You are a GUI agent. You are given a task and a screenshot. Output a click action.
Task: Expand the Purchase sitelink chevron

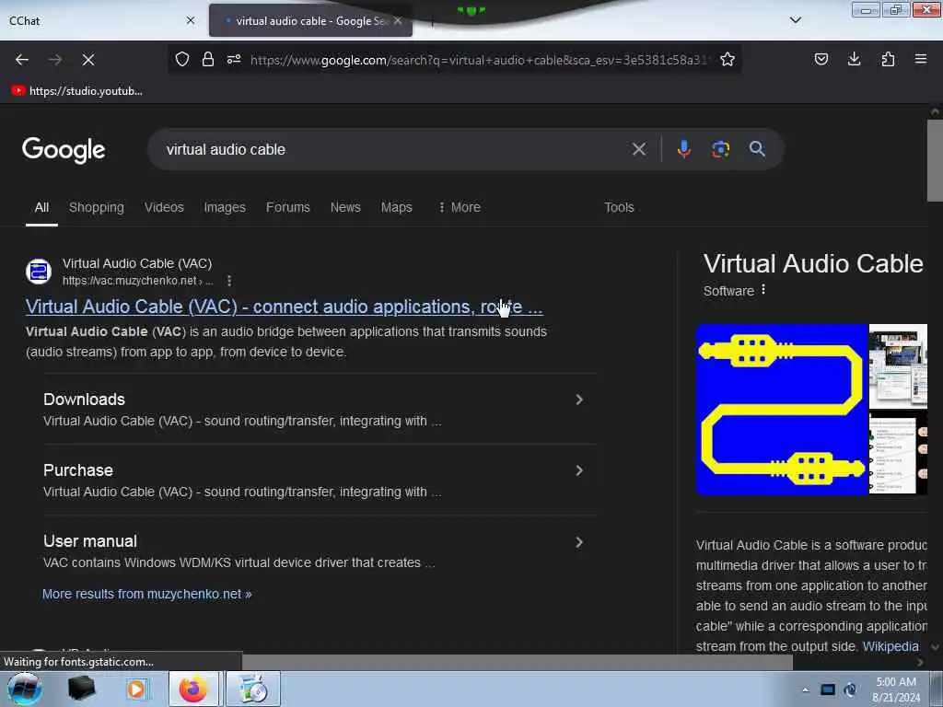pyautogui.click(x=579, y=470)
